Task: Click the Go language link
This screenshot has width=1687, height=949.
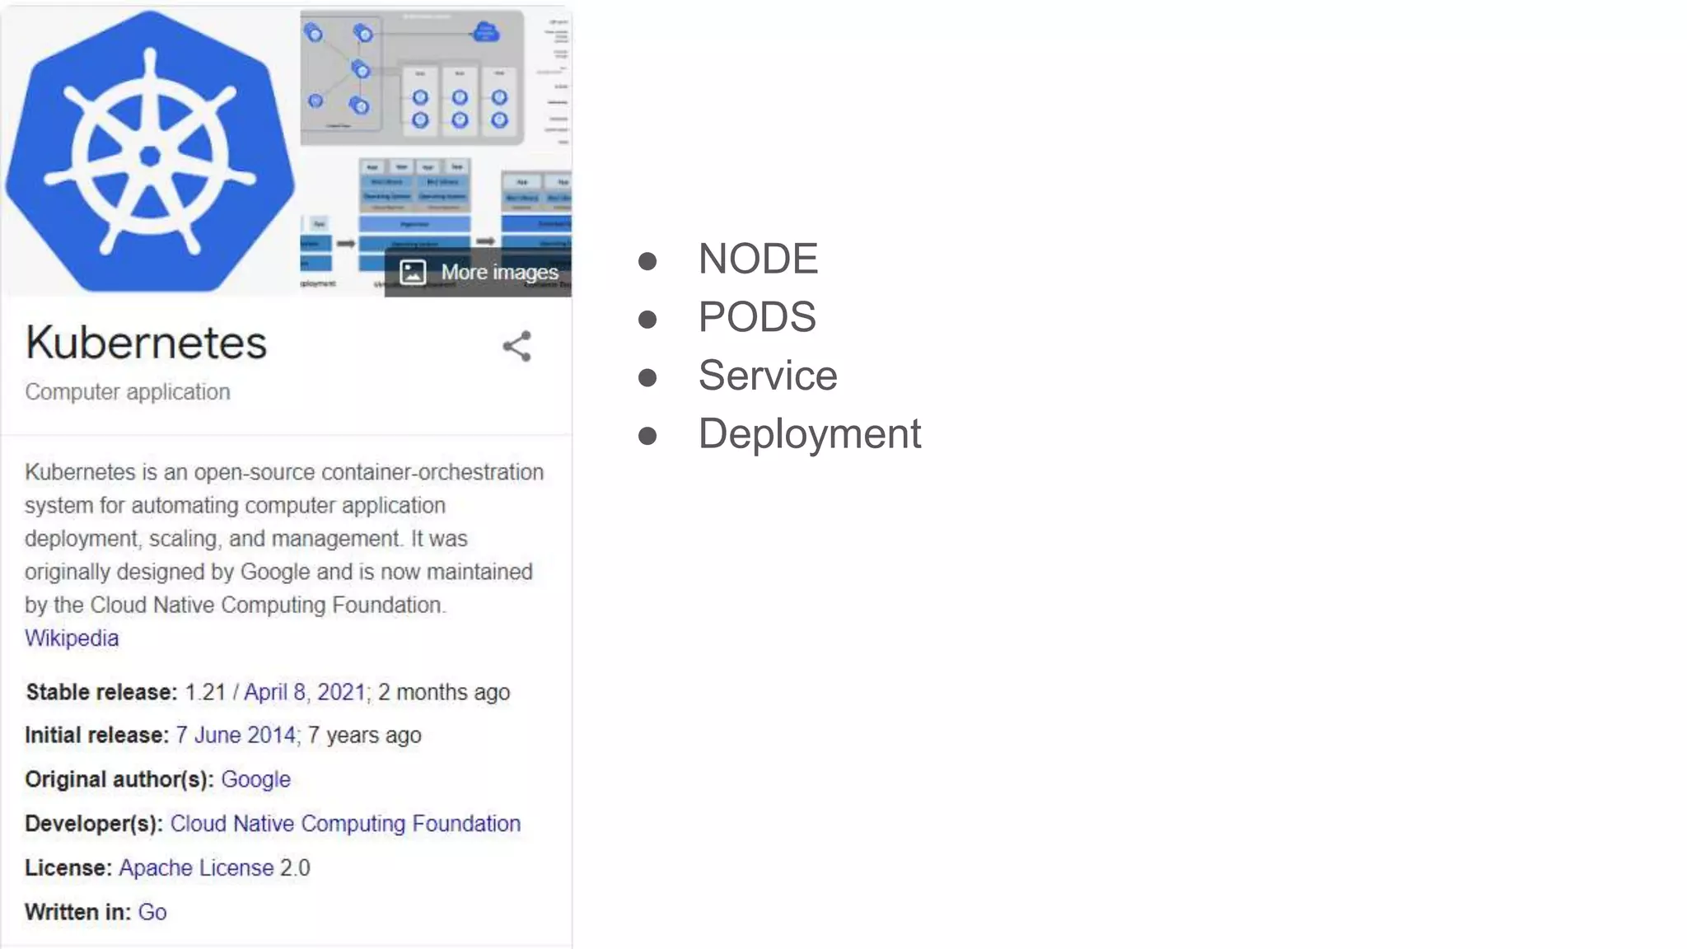Action: (152, 913)
